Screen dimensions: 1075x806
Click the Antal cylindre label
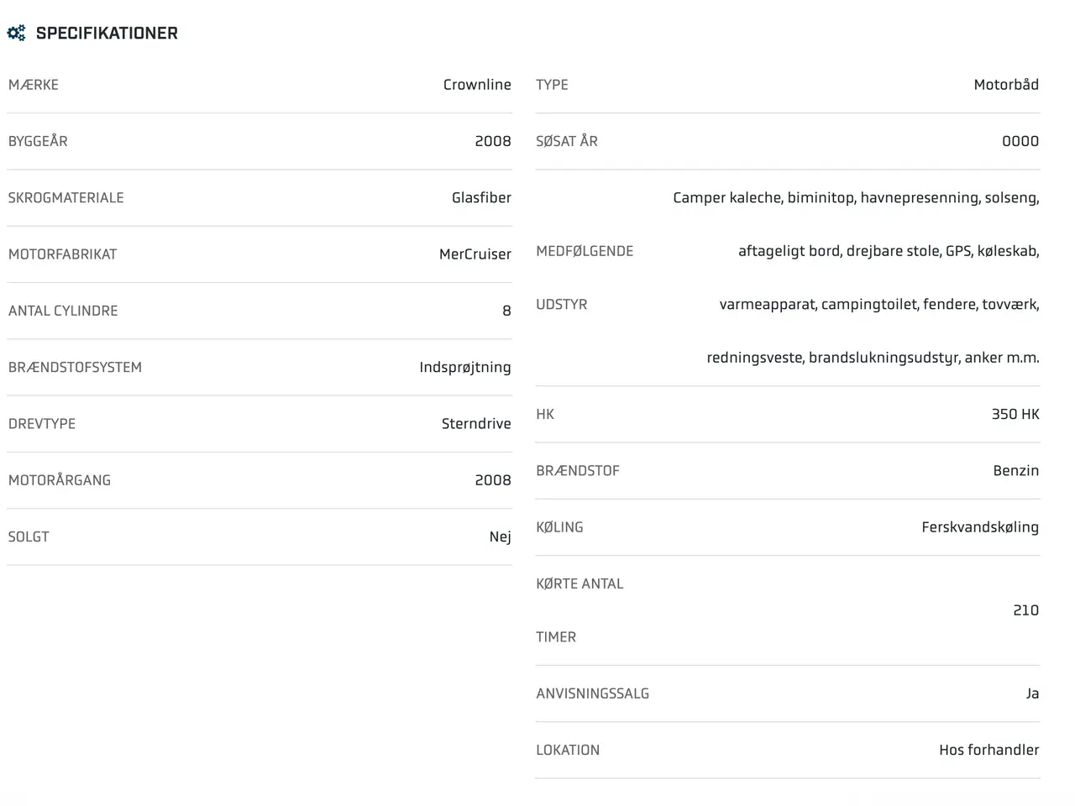pyautogui.click(x=63, y=311)
